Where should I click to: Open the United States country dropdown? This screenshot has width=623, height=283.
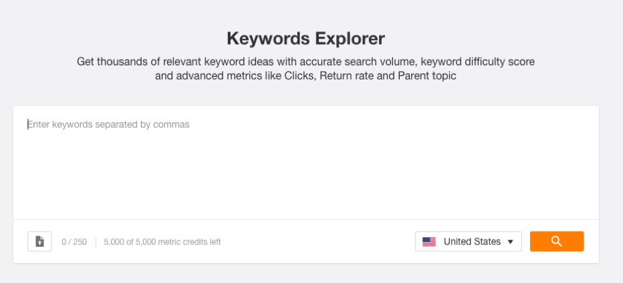click(x=469, y=242)
